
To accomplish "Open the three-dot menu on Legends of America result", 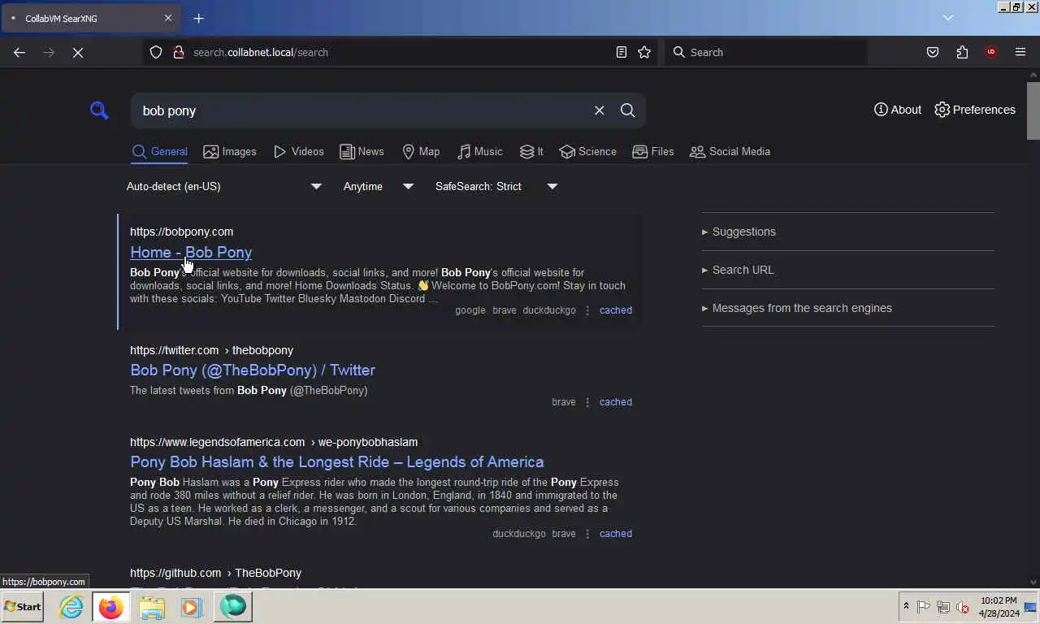I will pyautogui.click(x=587, y=534).
